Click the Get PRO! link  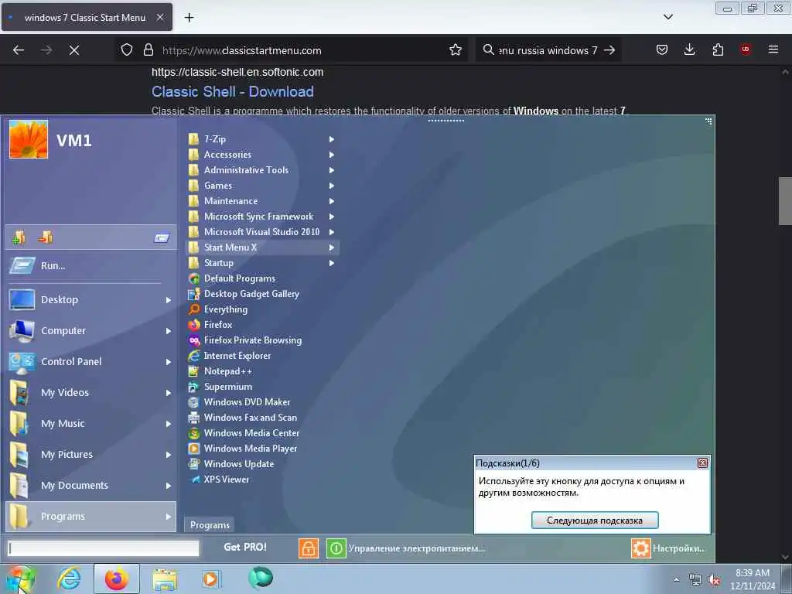[245, 547]
